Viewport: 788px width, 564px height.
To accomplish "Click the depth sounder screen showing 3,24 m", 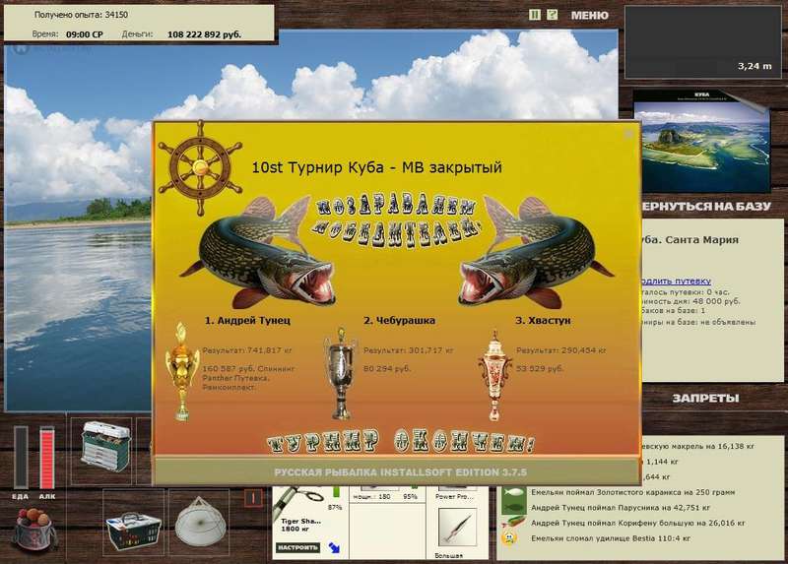I will (703, 42).
